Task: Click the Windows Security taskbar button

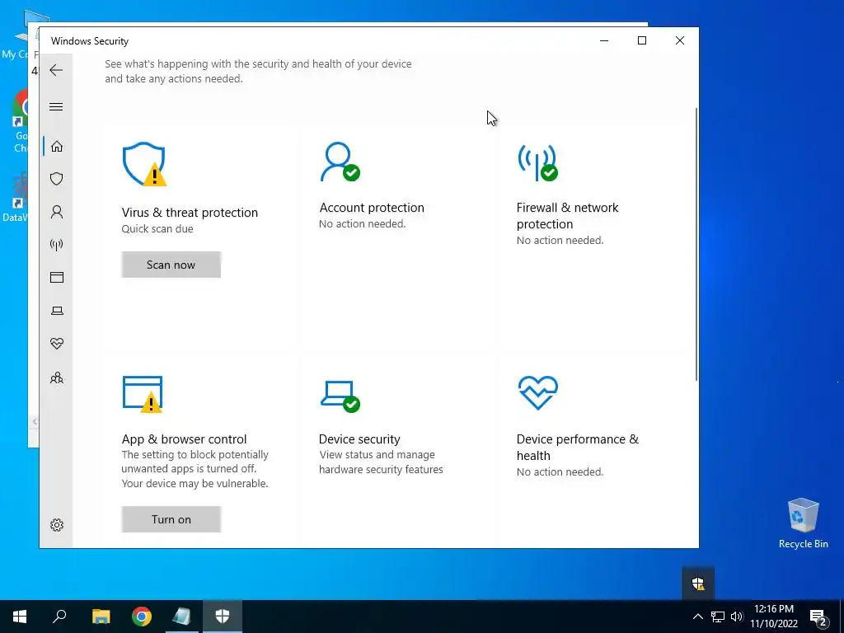Action: point(223,617)
